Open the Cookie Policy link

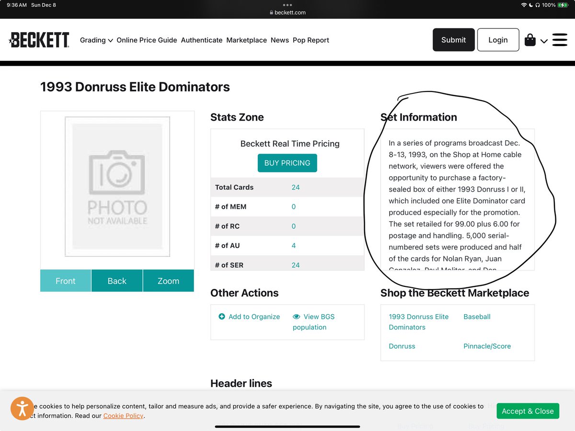click(123, 416)
